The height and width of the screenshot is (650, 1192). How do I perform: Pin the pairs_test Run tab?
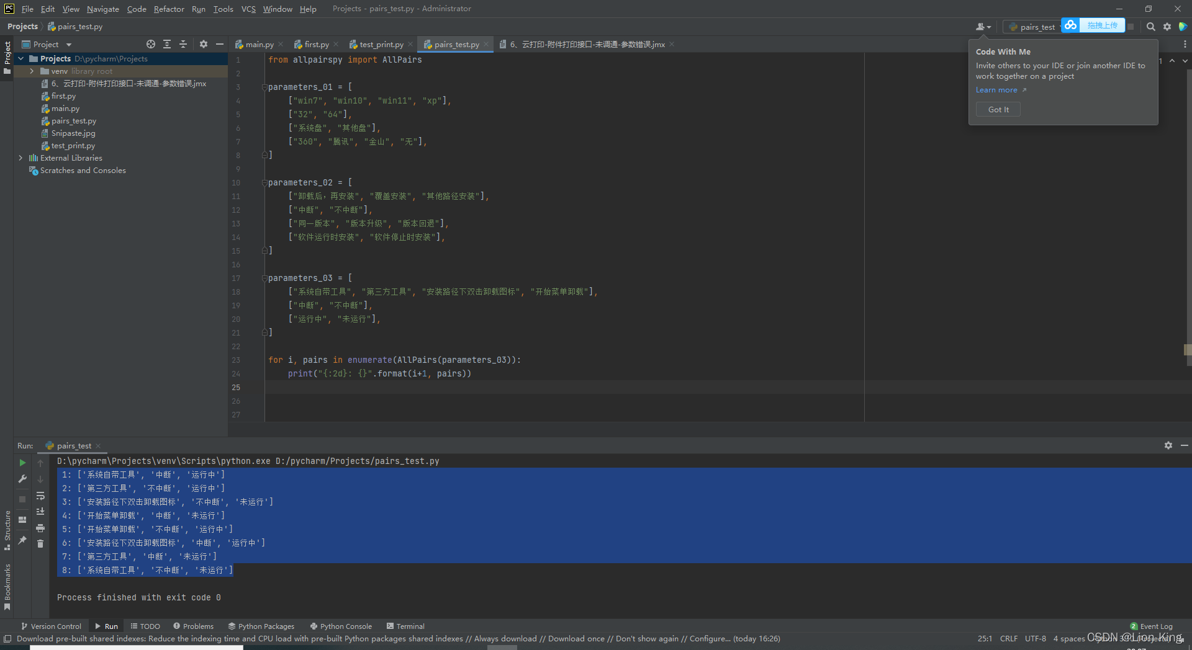[22, 541]
